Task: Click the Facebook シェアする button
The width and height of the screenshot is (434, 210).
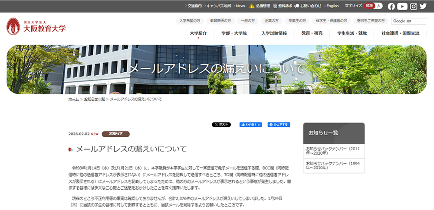Action: pos(279,125)
